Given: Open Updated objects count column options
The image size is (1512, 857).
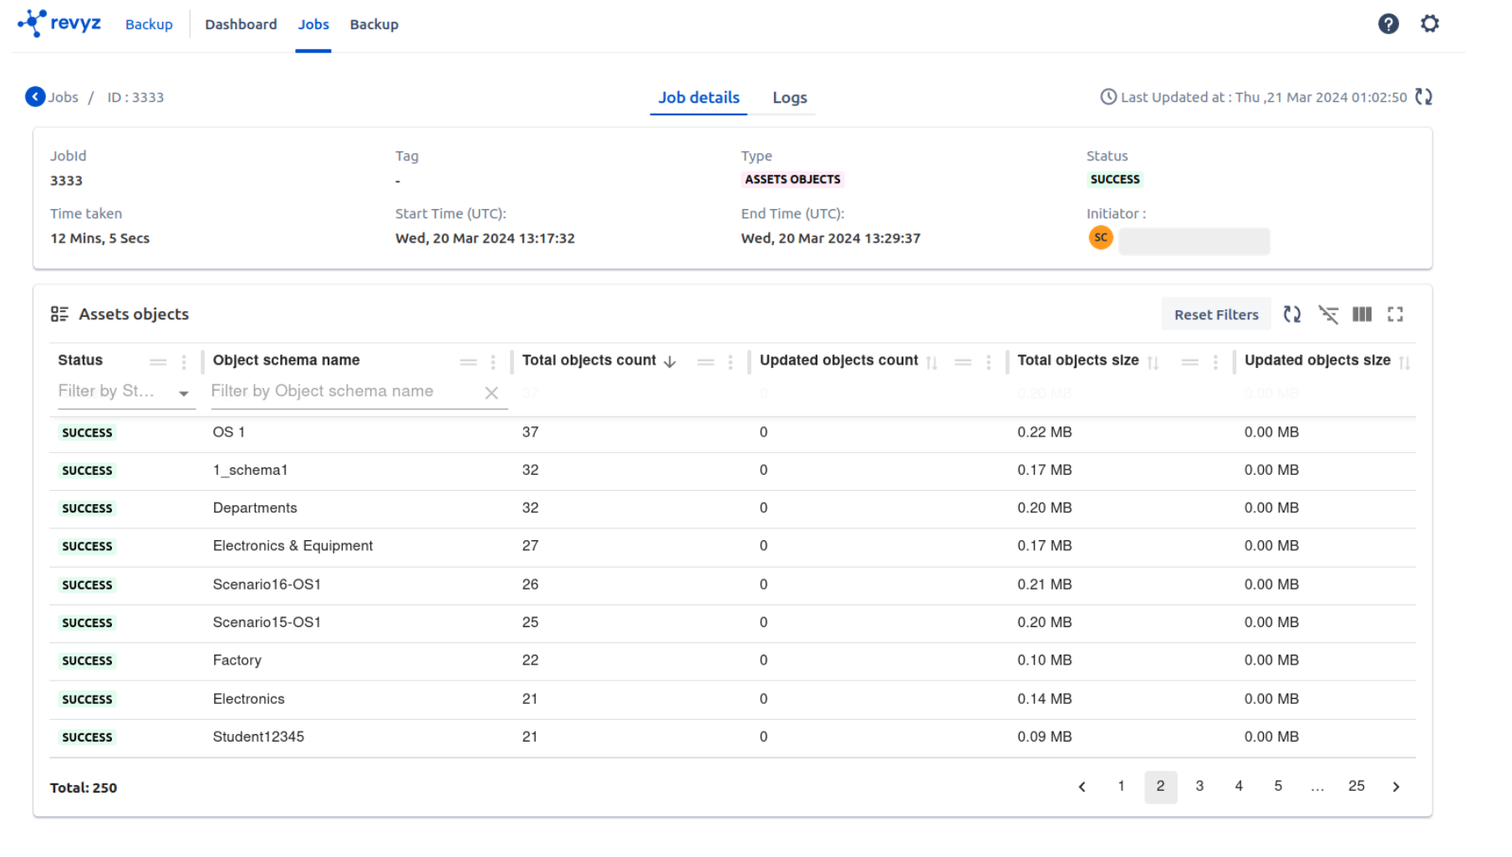Looking at the screenshot, I should tap(989, 362).
